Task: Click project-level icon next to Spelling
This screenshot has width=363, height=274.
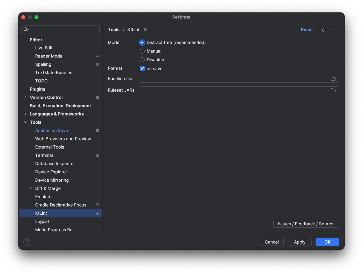Action: coord(97,64)
